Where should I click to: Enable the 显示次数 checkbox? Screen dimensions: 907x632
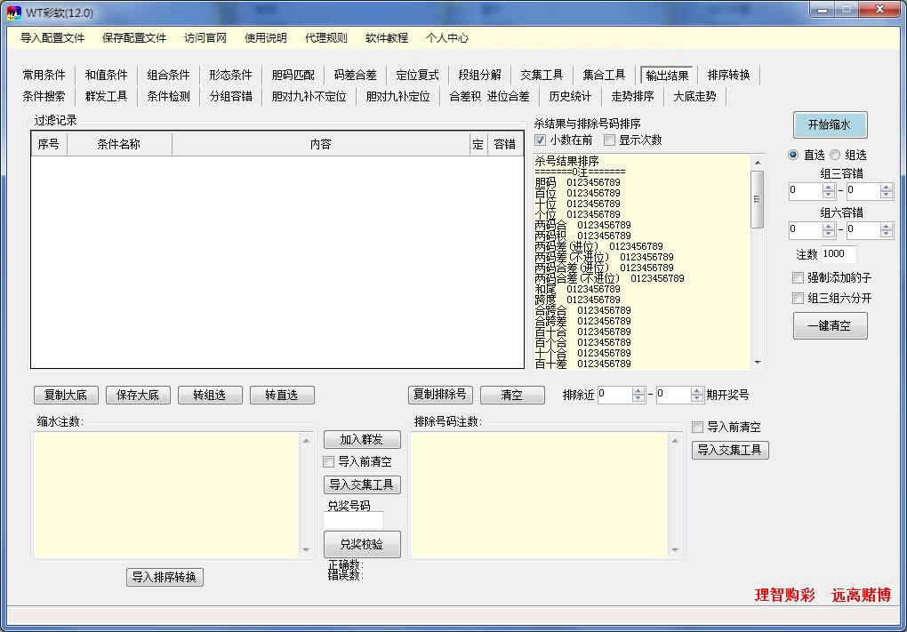click(x=609, y=140)
